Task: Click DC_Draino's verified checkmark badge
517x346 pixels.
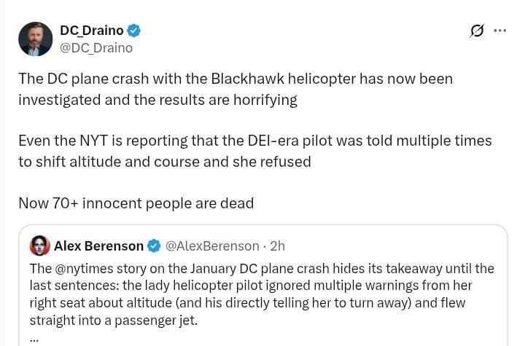Action: (134, 31)
